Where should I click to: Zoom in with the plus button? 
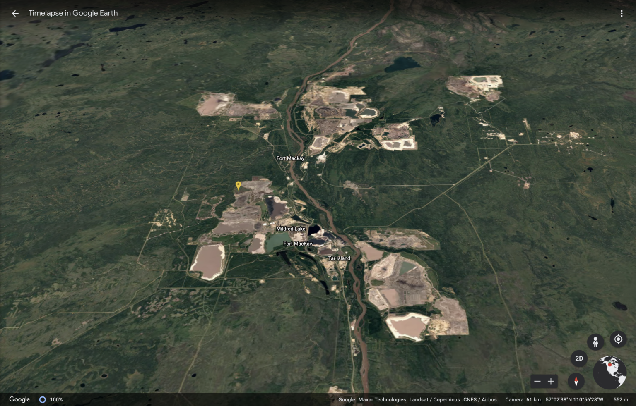coord(551,381)
